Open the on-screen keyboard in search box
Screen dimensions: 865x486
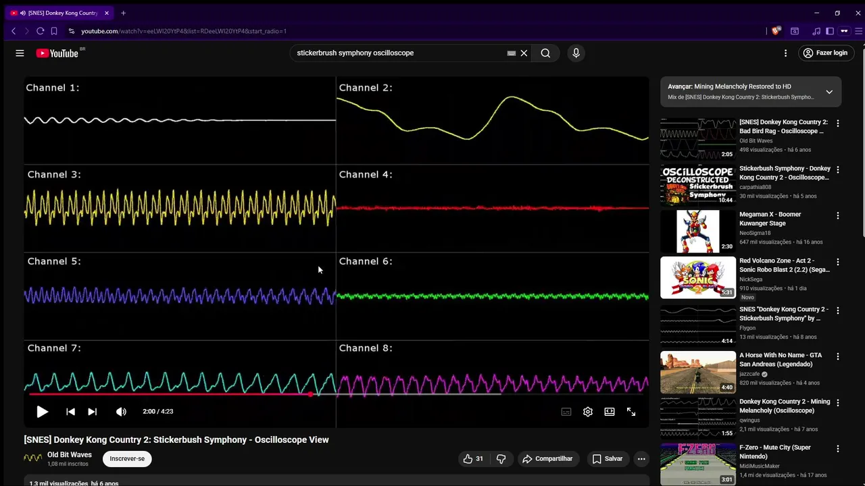pyautogui.click(x=512, y=53)
